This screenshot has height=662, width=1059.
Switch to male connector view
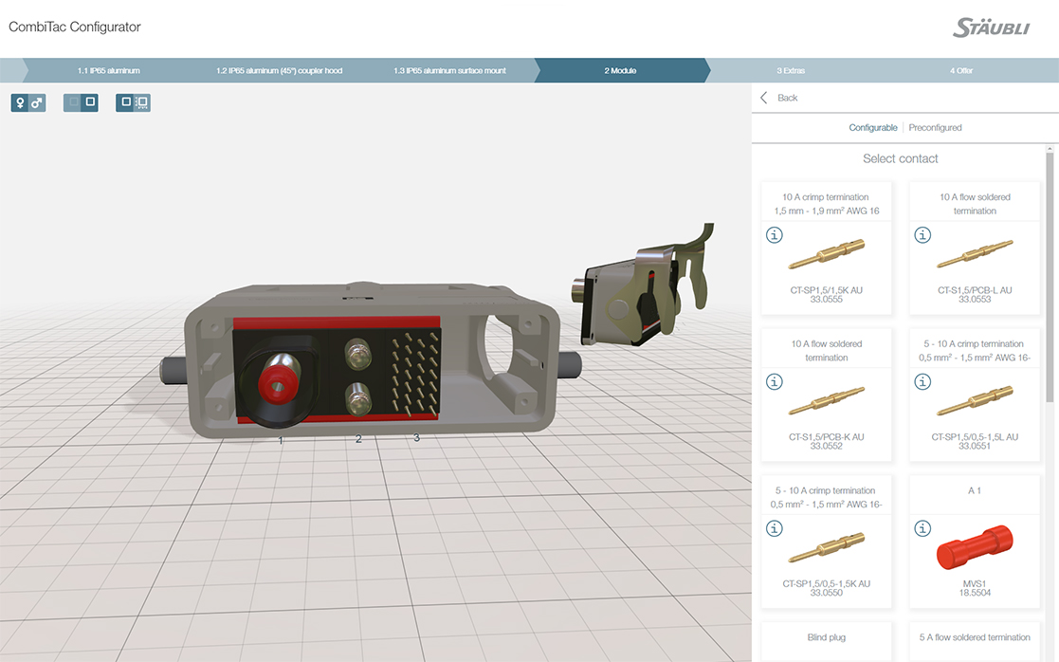coord(37,102)
